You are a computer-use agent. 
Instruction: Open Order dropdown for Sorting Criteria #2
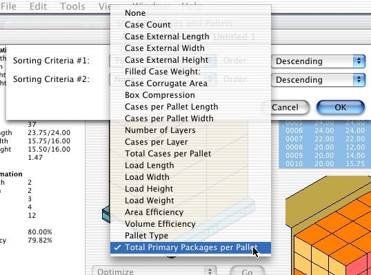(318, 80)
